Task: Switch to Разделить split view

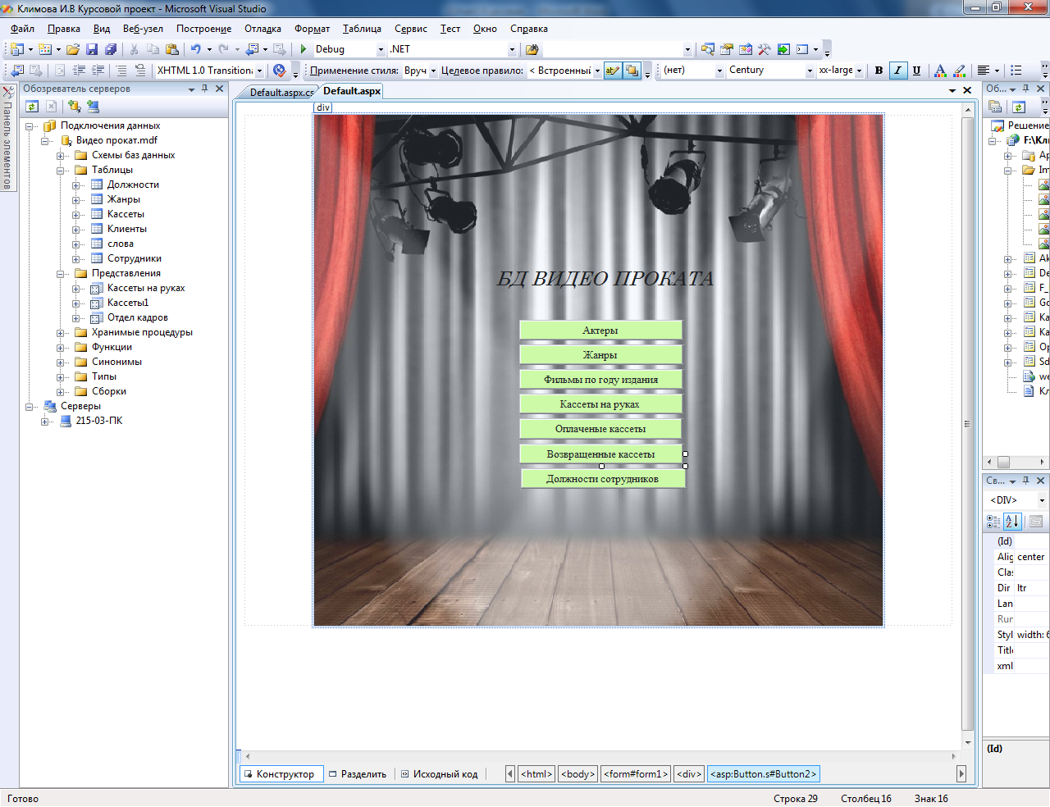Action: pyautogui.click(x=358, y=774)
